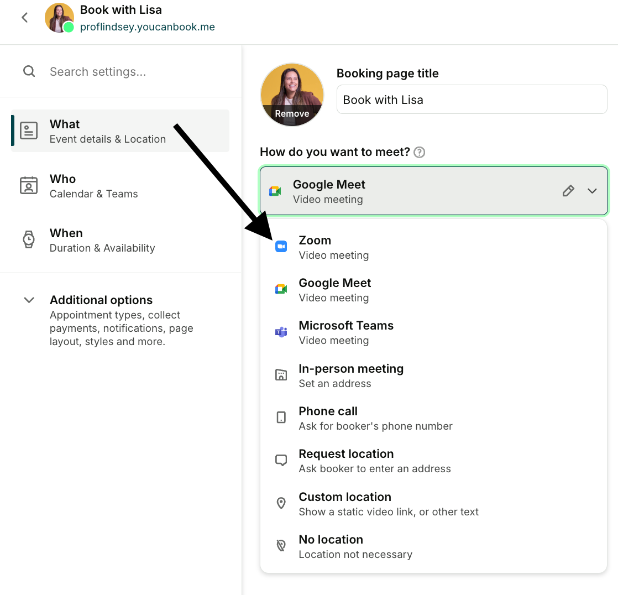Open the Who calendar and teams section

[120, 186]
